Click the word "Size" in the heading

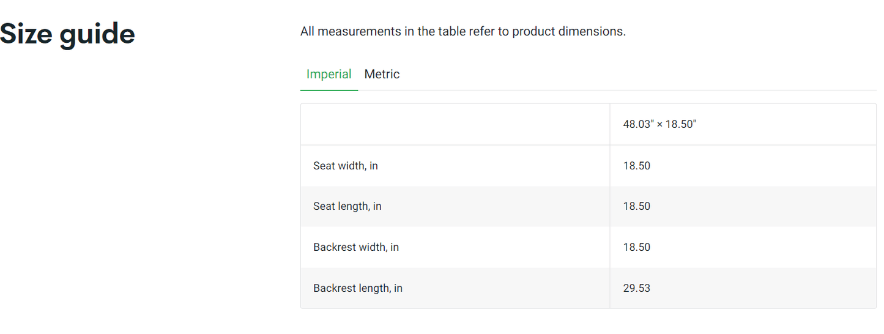25,34
